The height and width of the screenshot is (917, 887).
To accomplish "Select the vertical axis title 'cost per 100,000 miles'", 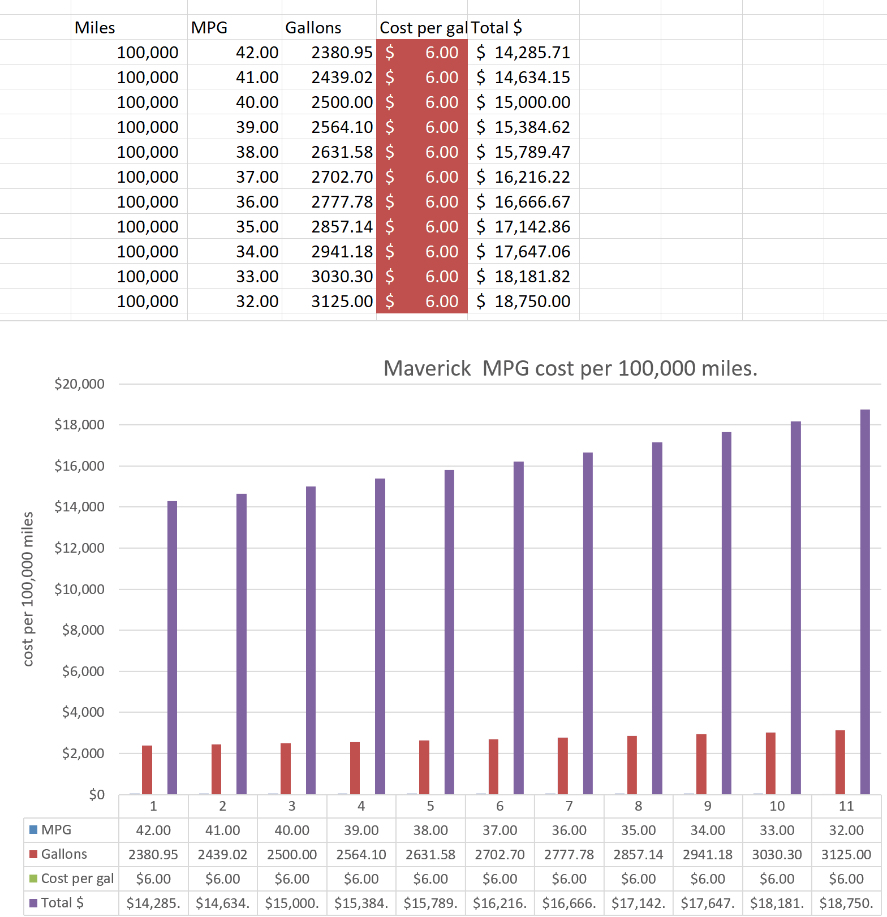I will pos(28,589).
